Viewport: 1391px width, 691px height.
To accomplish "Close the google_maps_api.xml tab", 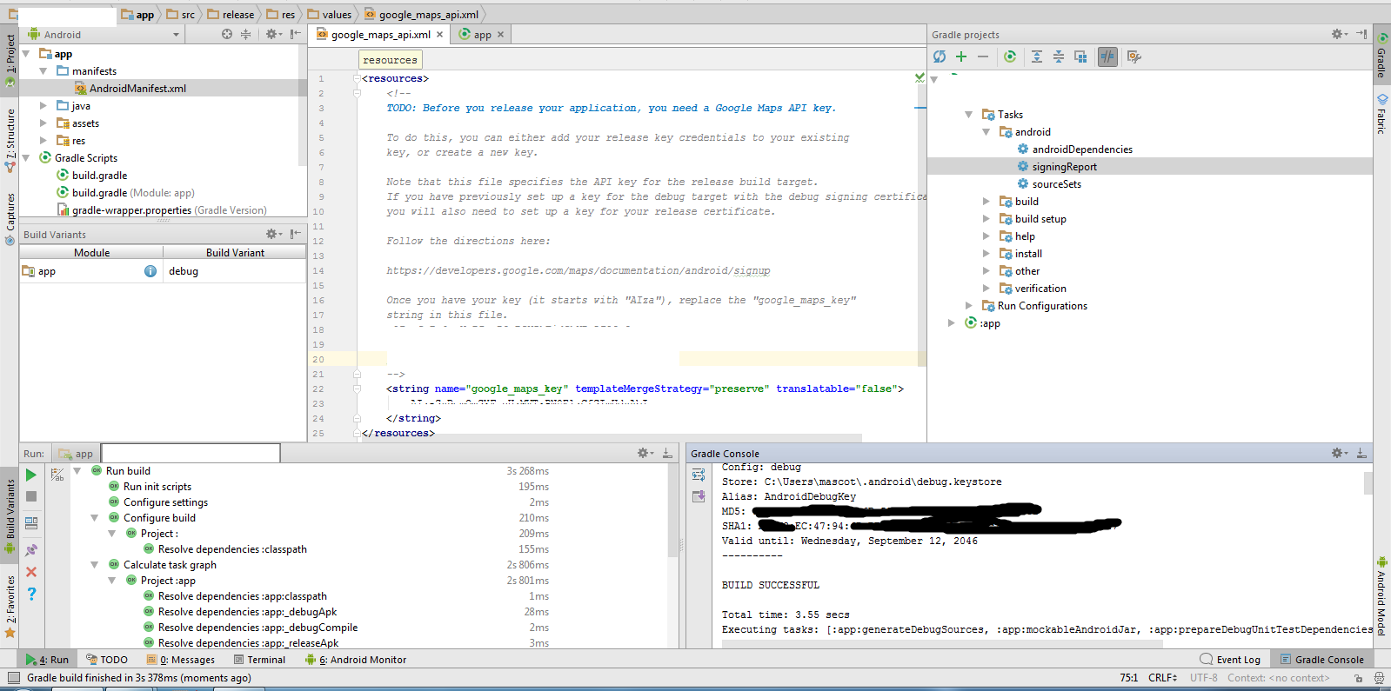I will pyautogui.click(x=439, y=35).
